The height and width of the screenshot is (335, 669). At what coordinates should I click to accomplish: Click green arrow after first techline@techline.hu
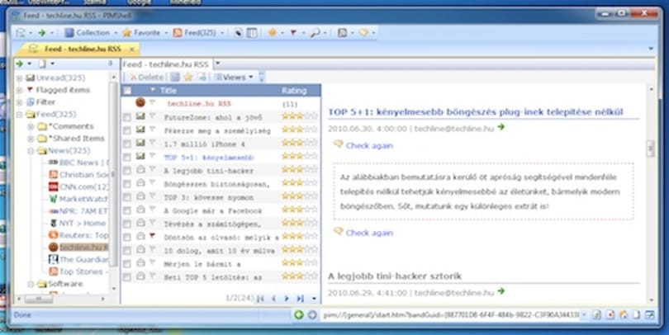tap(501, 127)
